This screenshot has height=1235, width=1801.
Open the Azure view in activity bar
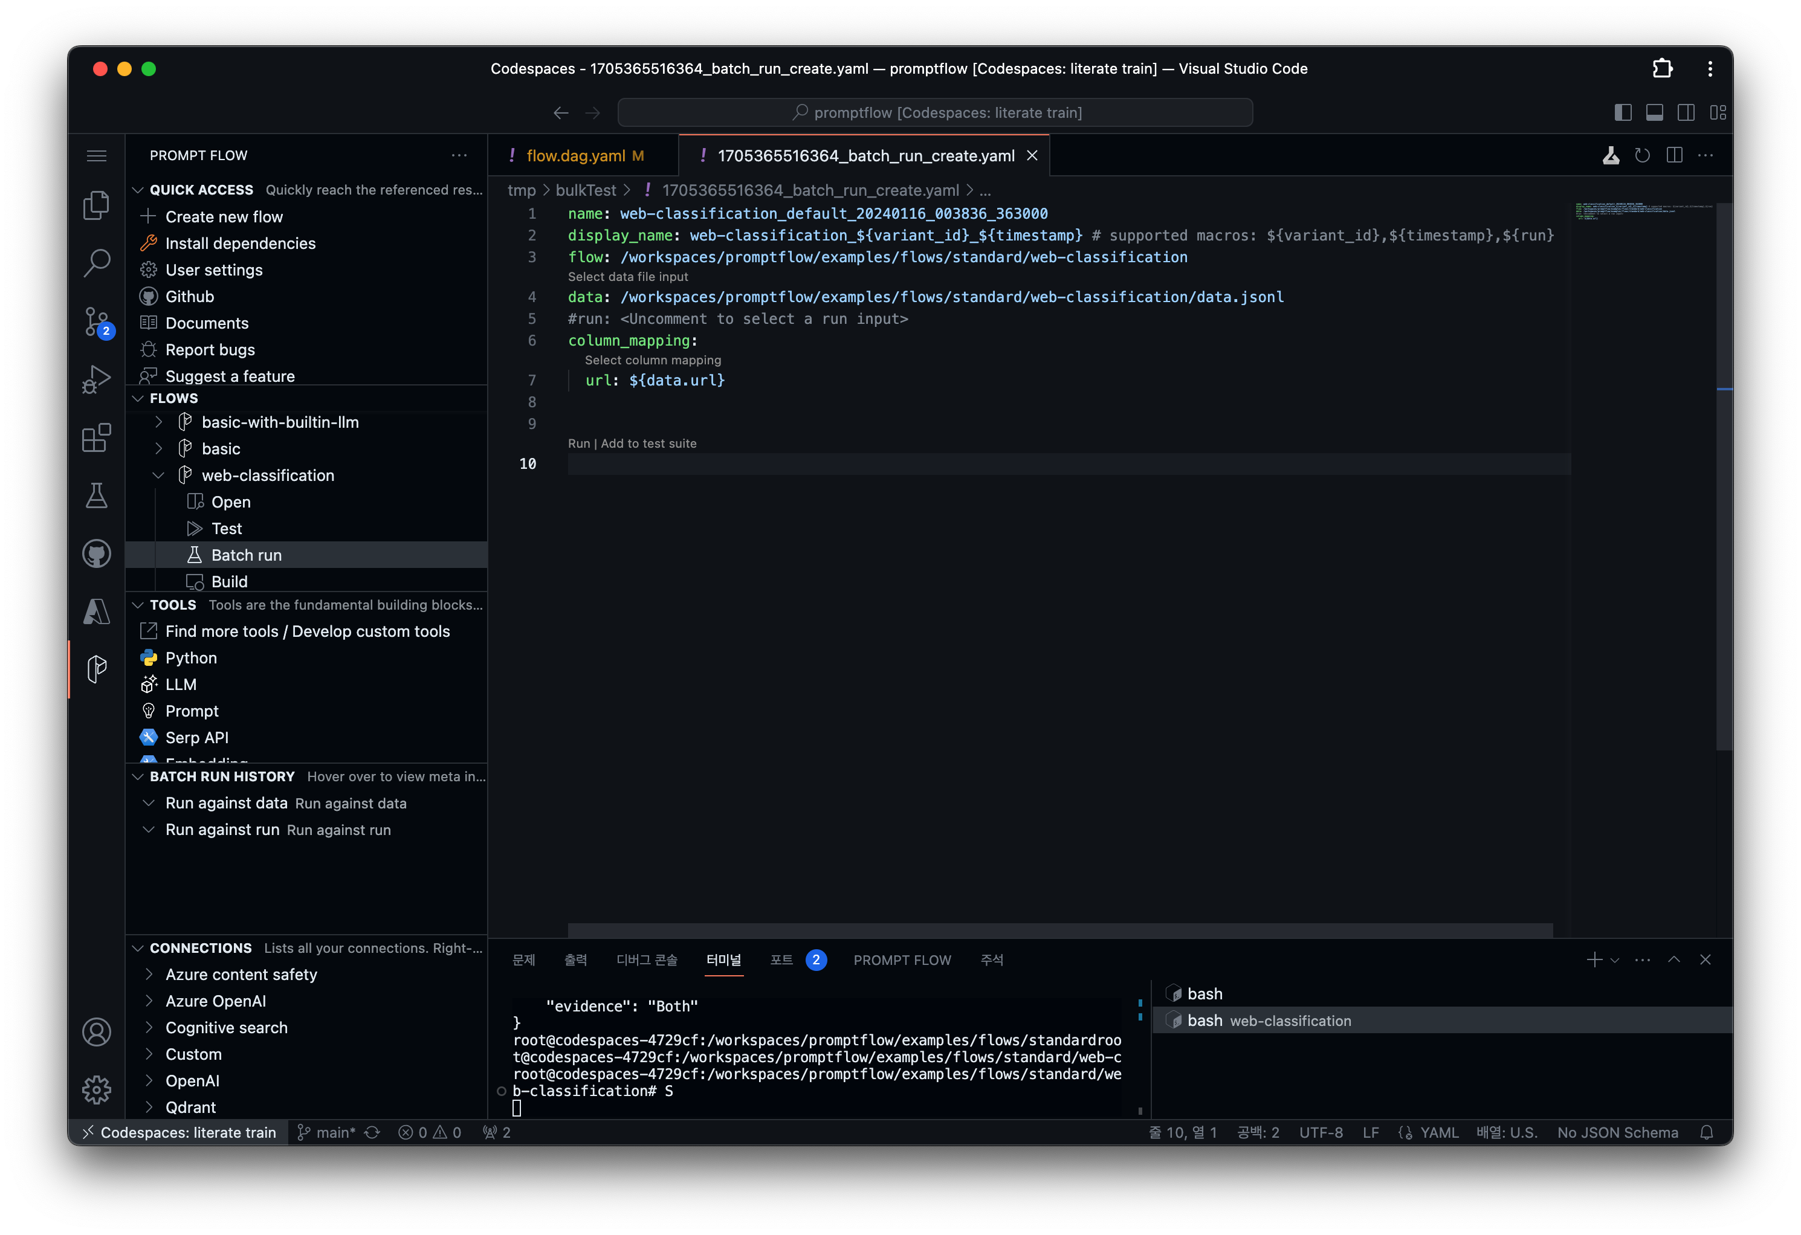[96, 612]
